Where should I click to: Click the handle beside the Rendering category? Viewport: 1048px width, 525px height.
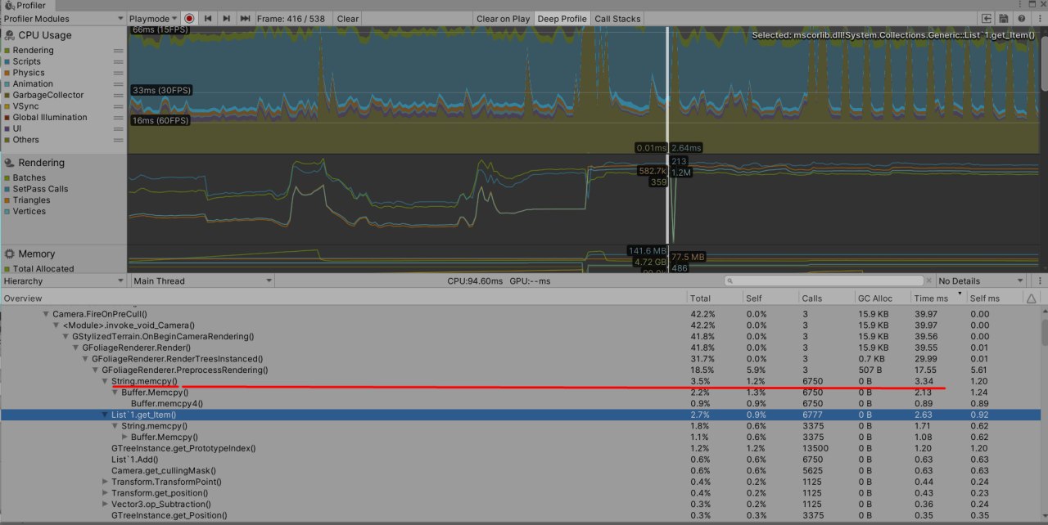tap(119, 51)
